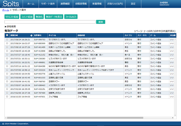
Task: Check the row titled ヒラメが釣れています
Action: click(7, 58)
